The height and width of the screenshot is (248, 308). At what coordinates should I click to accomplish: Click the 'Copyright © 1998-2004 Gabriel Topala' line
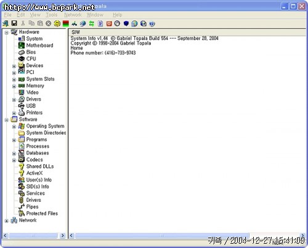[111, 43]
